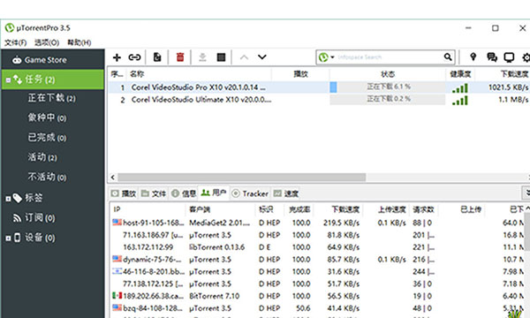Select Corel VideoStudio Ultimate X10 torrent row
The width and height of the screenshot is (530, 318).
(319, 100)
